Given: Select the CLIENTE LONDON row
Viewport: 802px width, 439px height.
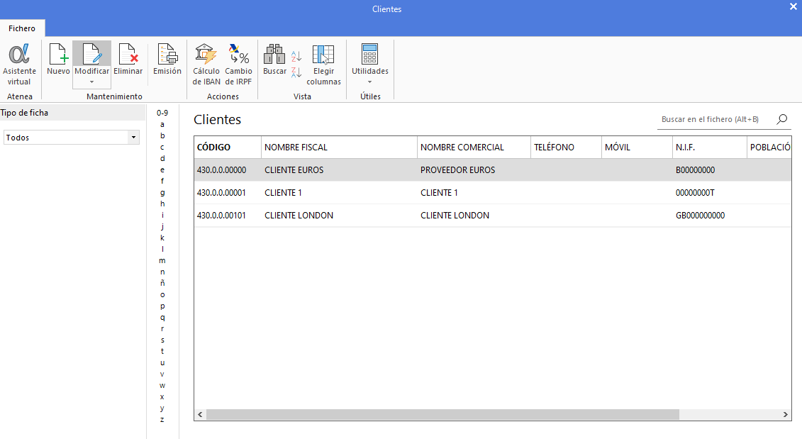Looking at the screenshot, I should point(493,216).
